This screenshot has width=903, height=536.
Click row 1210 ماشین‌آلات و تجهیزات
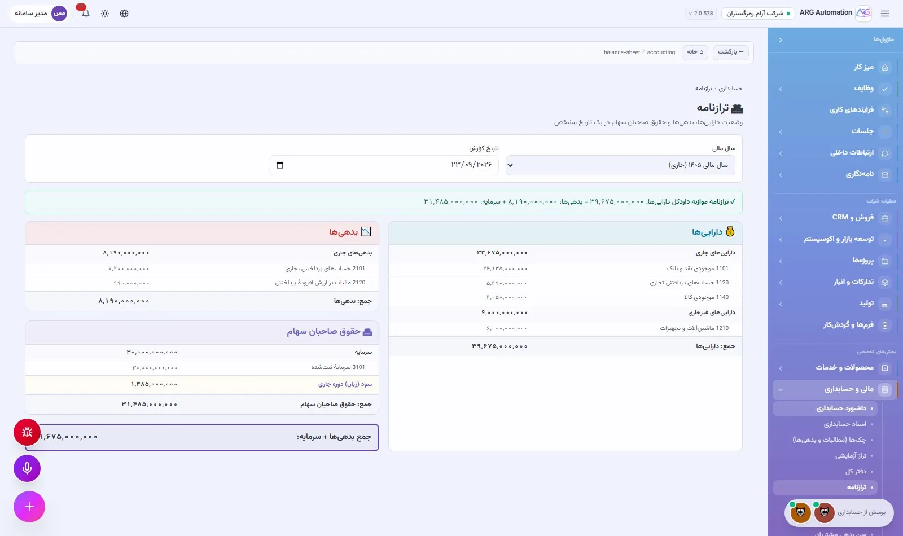pyautogui.click(x=565, y=328)
